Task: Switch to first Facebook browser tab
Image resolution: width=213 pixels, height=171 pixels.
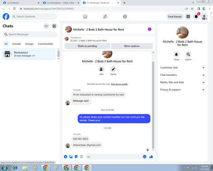Action: pos(20,3)
